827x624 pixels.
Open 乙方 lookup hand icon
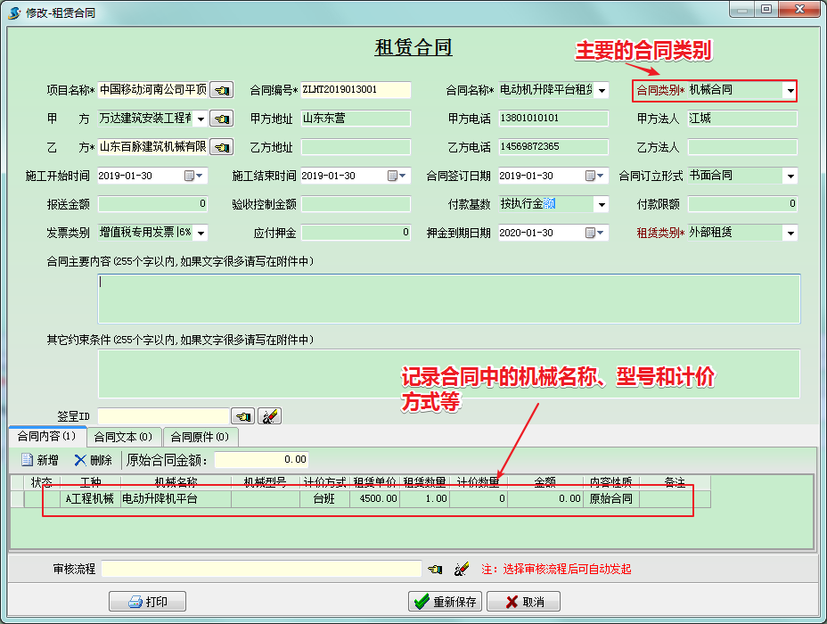[222, 146]
